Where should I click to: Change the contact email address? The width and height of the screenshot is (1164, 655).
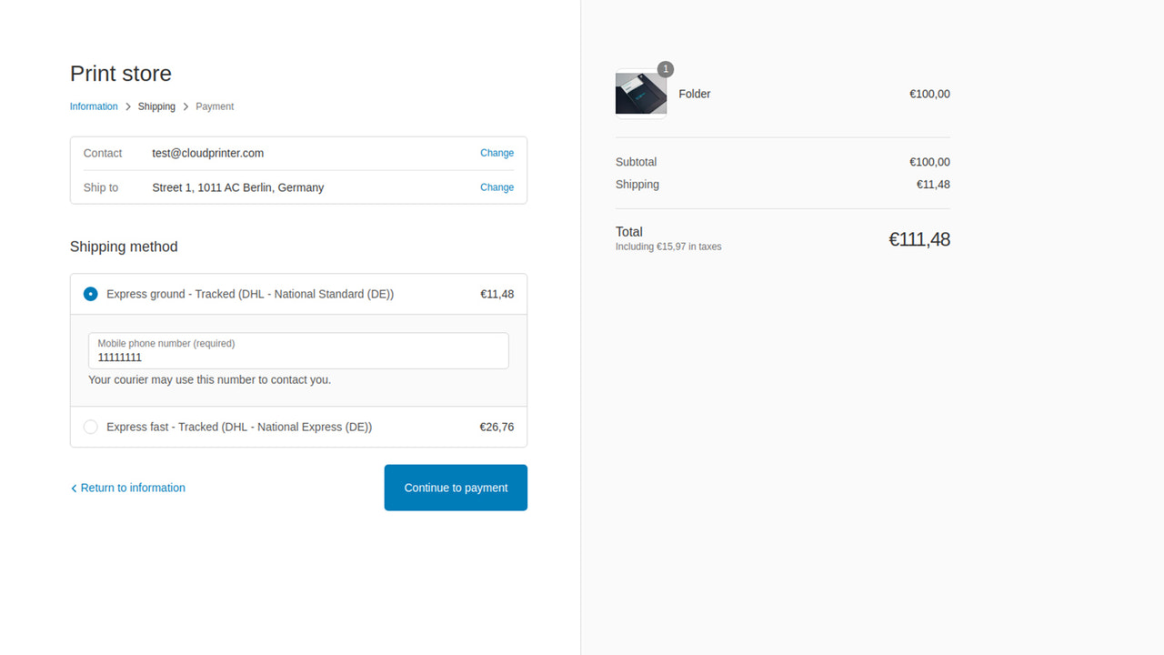coord(497,153)
